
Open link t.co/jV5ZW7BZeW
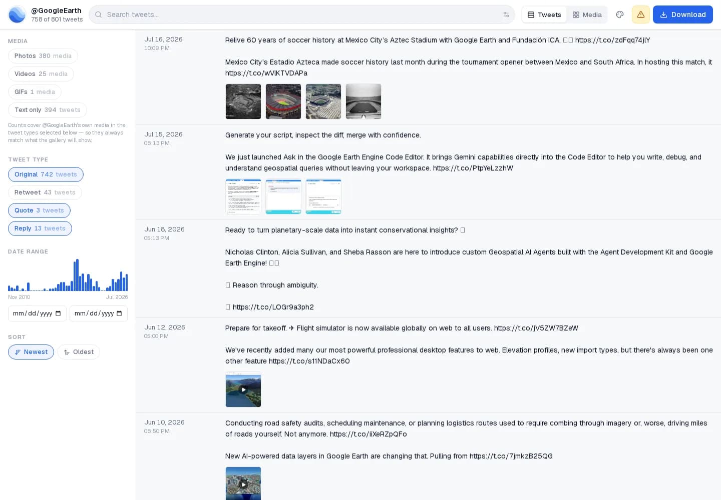coord(536,328)
